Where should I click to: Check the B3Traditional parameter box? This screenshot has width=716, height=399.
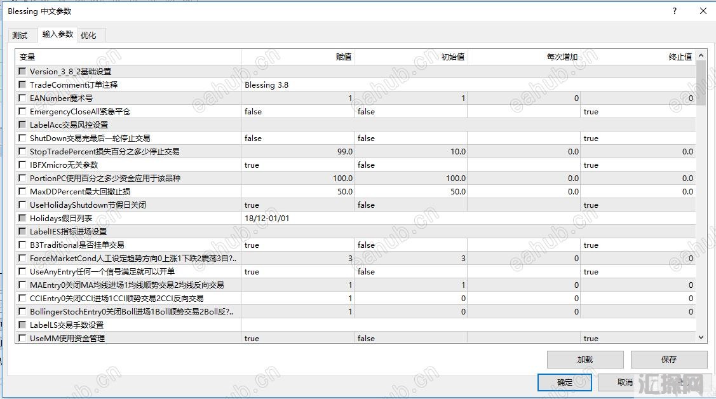pyautogui.click(x=22, y=245)
